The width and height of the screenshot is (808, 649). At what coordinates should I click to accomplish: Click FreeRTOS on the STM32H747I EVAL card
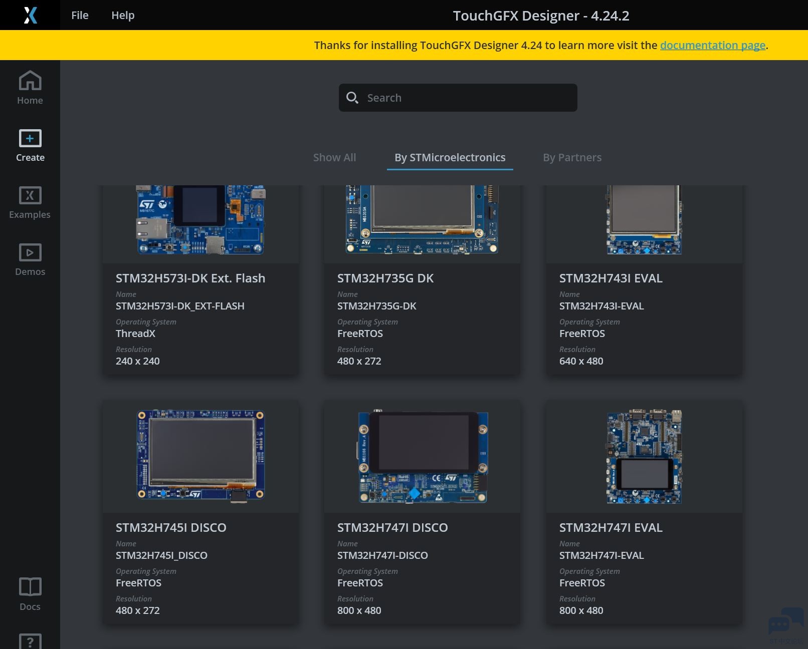pyautogui.click(x=582, y=583)
